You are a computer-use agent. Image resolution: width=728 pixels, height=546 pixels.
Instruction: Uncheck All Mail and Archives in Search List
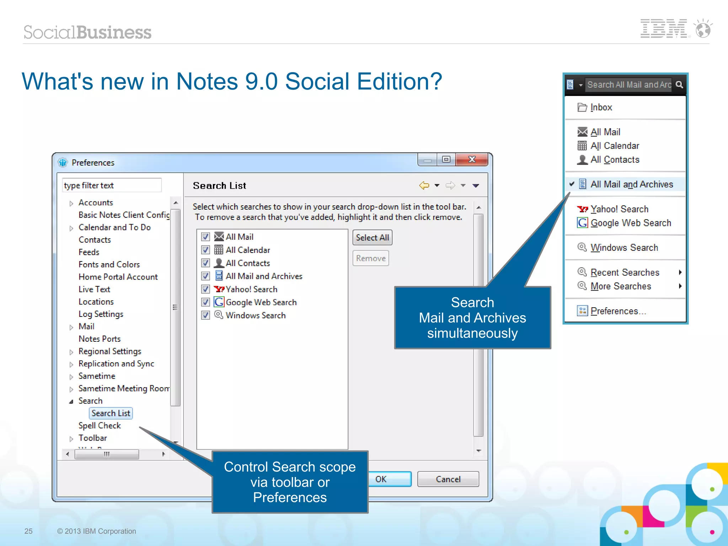pos(205,276)
